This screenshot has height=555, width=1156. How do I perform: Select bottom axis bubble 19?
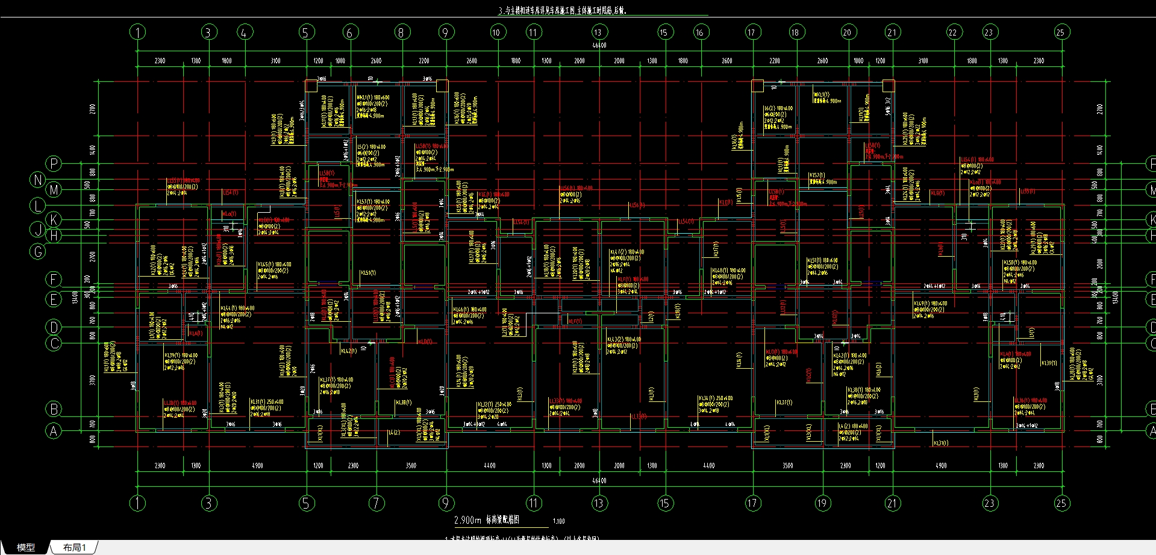[x=823, y=503]
